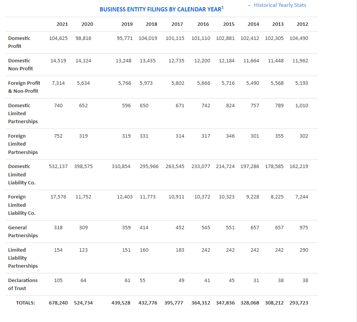Select the 2021 column header
357x322 pixels.
click(62, 24)
